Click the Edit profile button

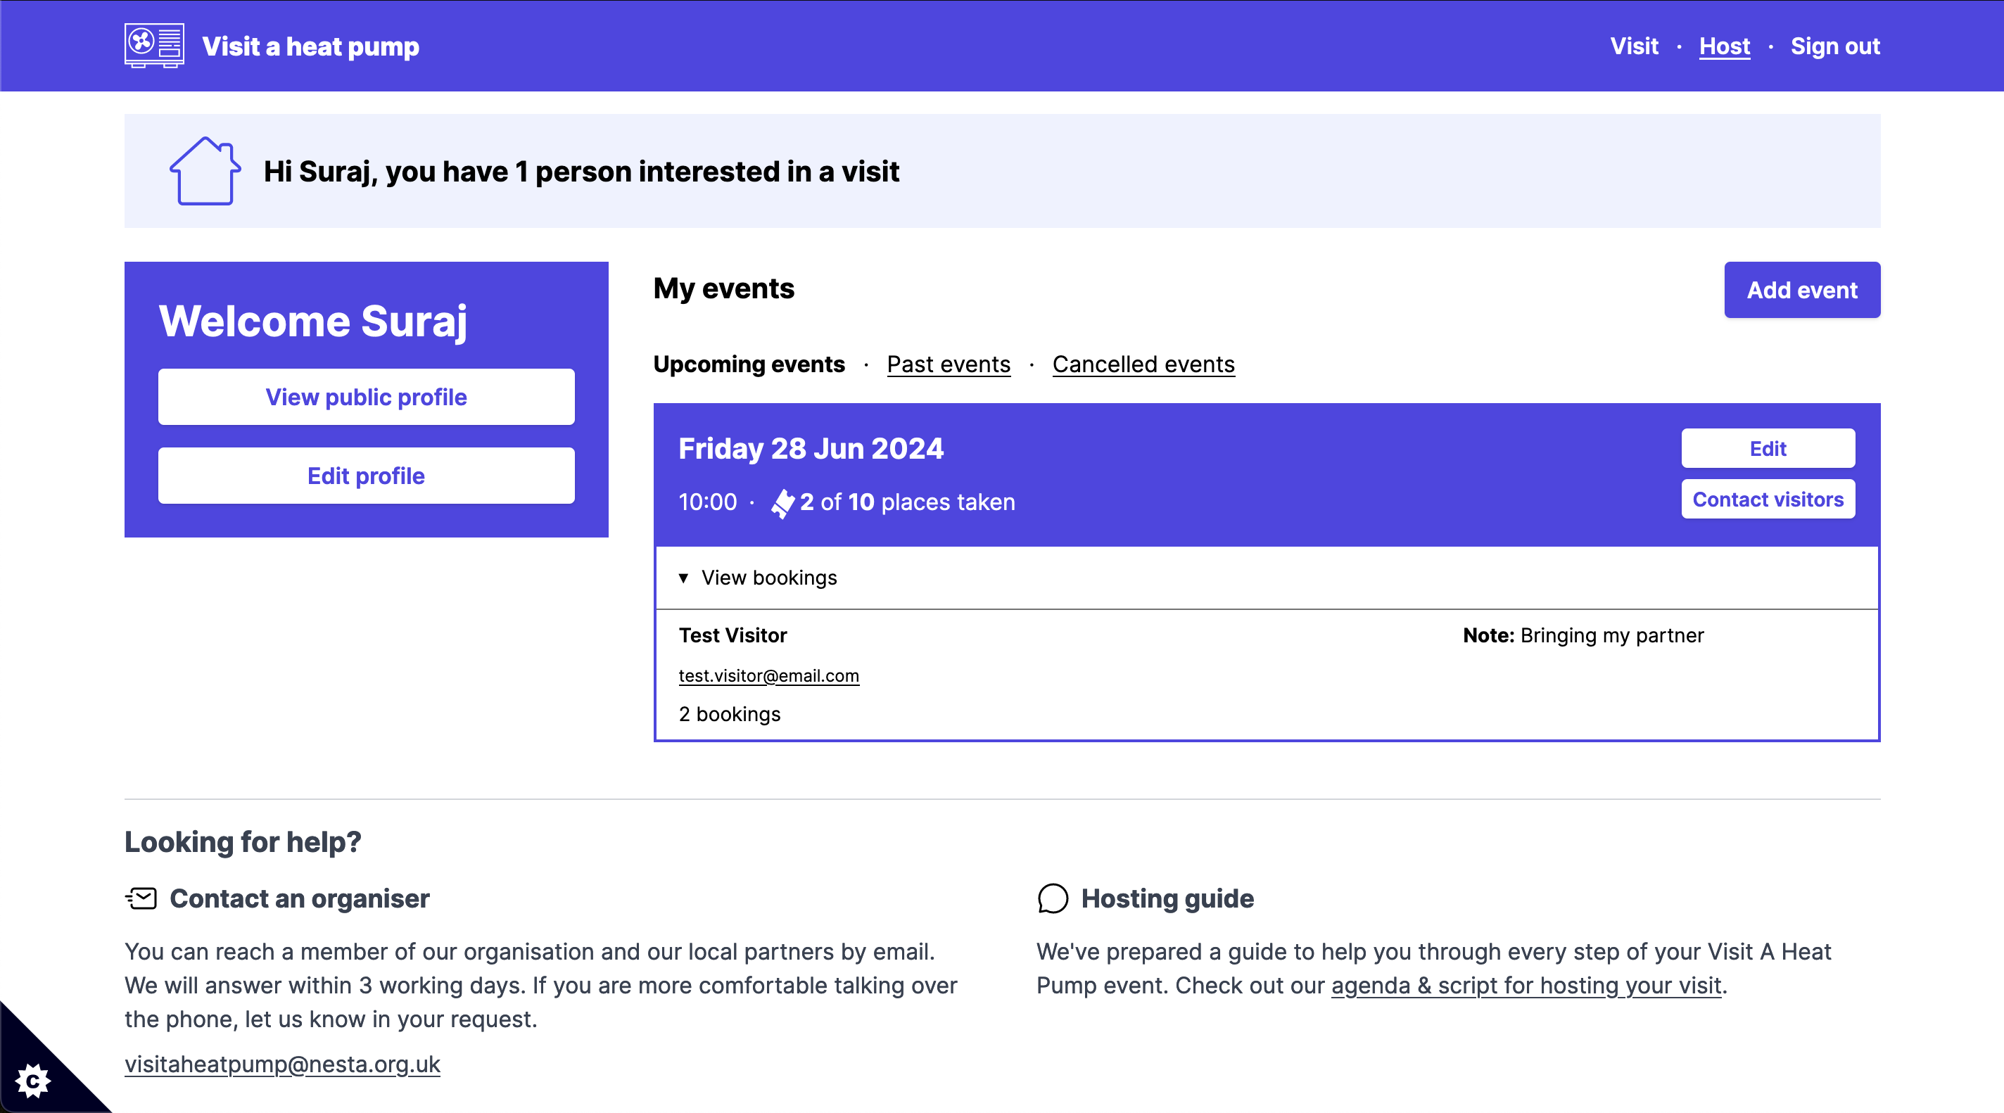367,476
